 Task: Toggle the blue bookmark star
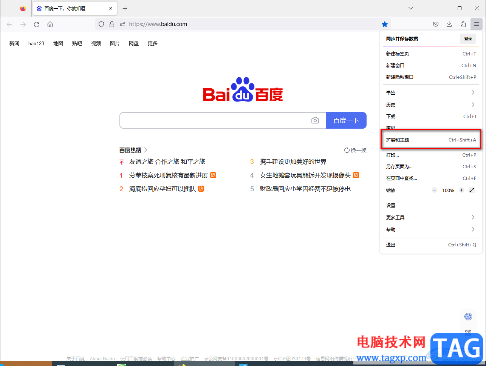tap(385, 24)
